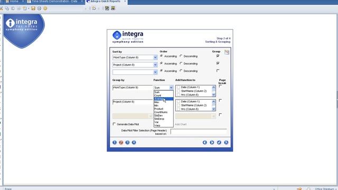The width and height of the screenshot is (338, 190).
Task: Select Ascending for first sort row
Action: click(161, 56)
